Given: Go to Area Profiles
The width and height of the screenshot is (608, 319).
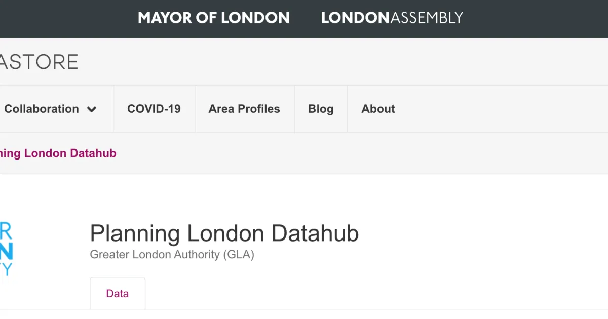Looking at the screenshot, I should pos(244,109).
